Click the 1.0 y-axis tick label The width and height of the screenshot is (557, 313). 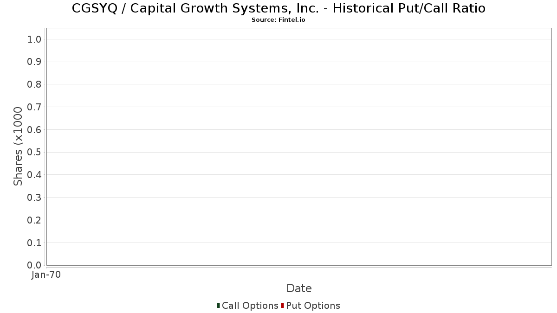[34, 39]
